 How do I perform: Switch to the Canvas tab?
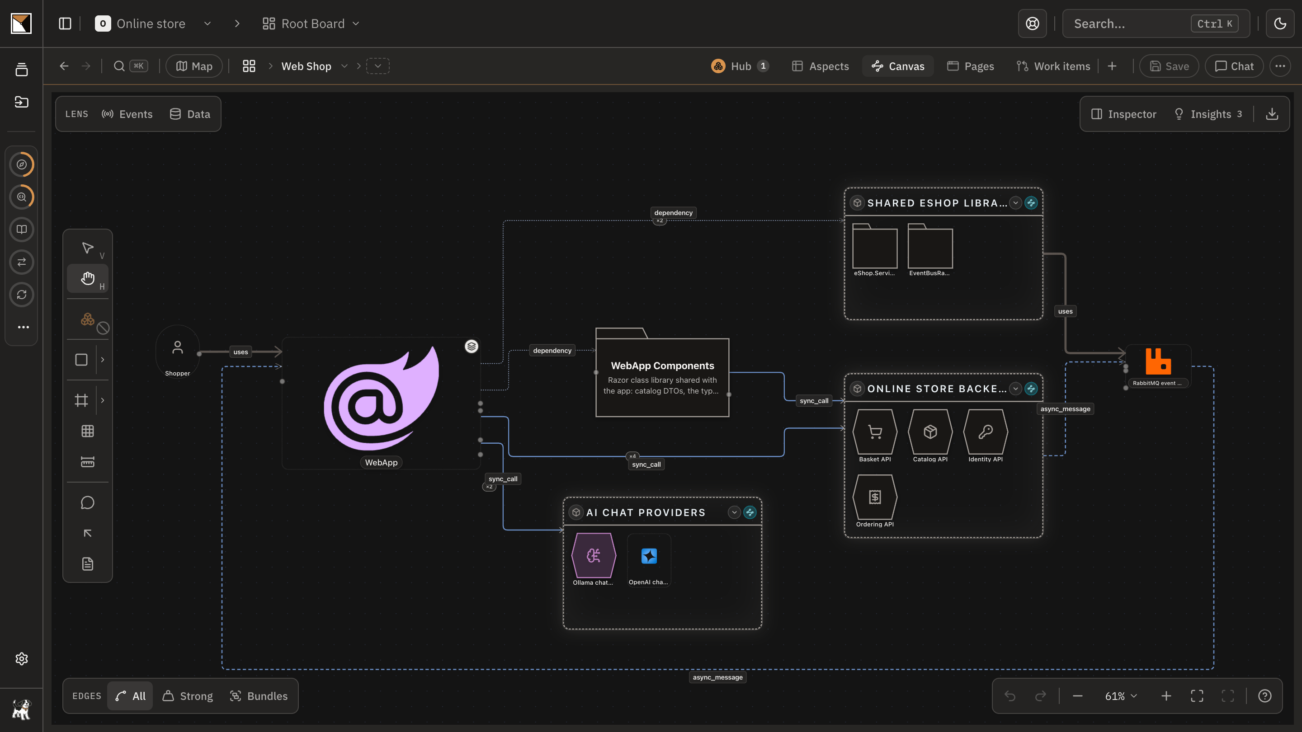click(x=898, y=66)
